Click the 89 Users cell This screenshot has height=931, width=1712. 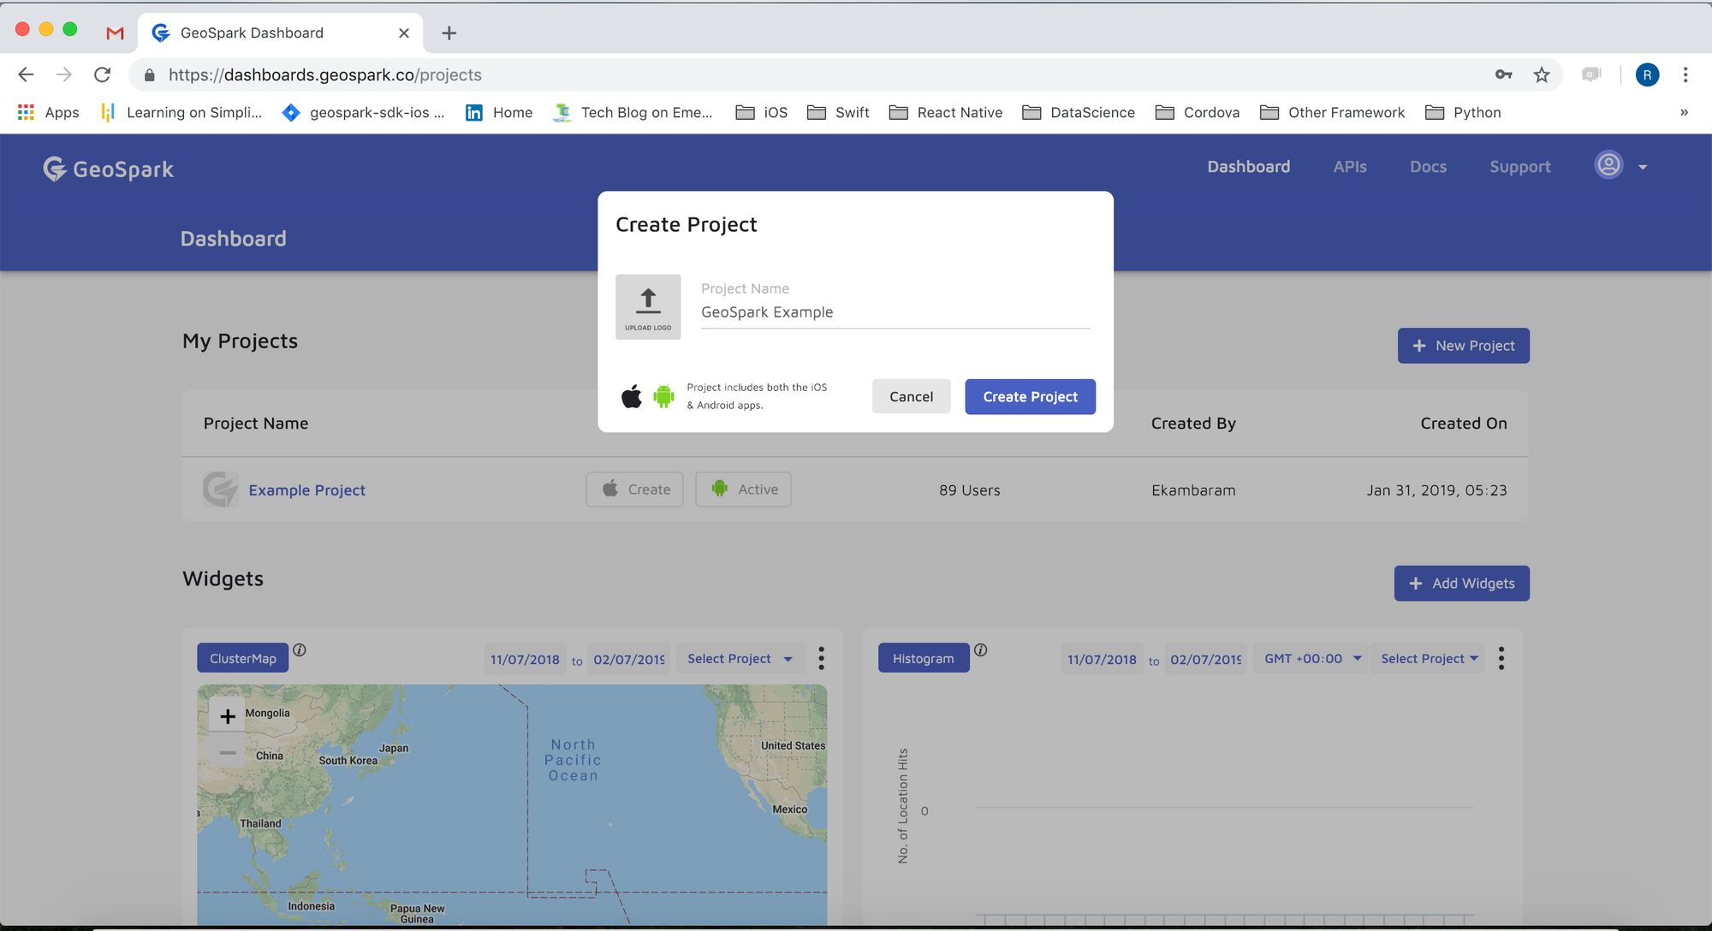(969, 490)
